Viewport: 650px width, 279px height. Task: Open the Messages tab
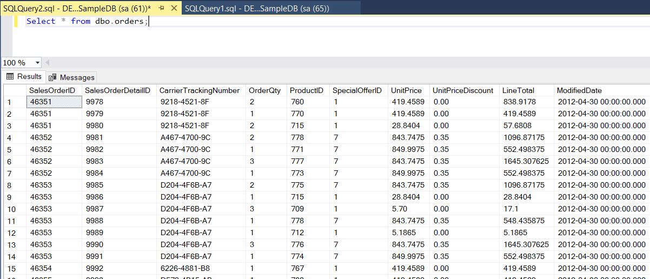[72, 77]
